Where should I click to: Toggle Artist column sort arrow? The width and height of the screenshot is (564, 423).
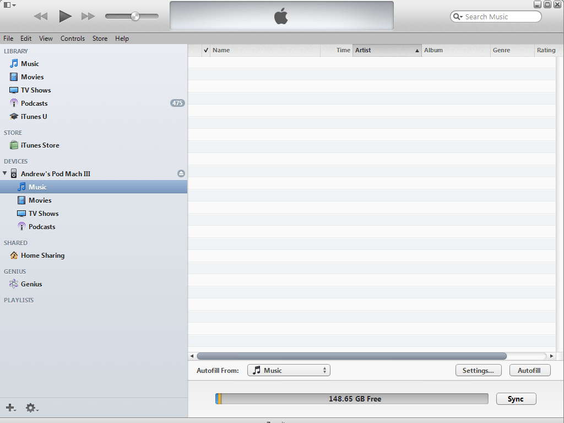coord(417,51)
